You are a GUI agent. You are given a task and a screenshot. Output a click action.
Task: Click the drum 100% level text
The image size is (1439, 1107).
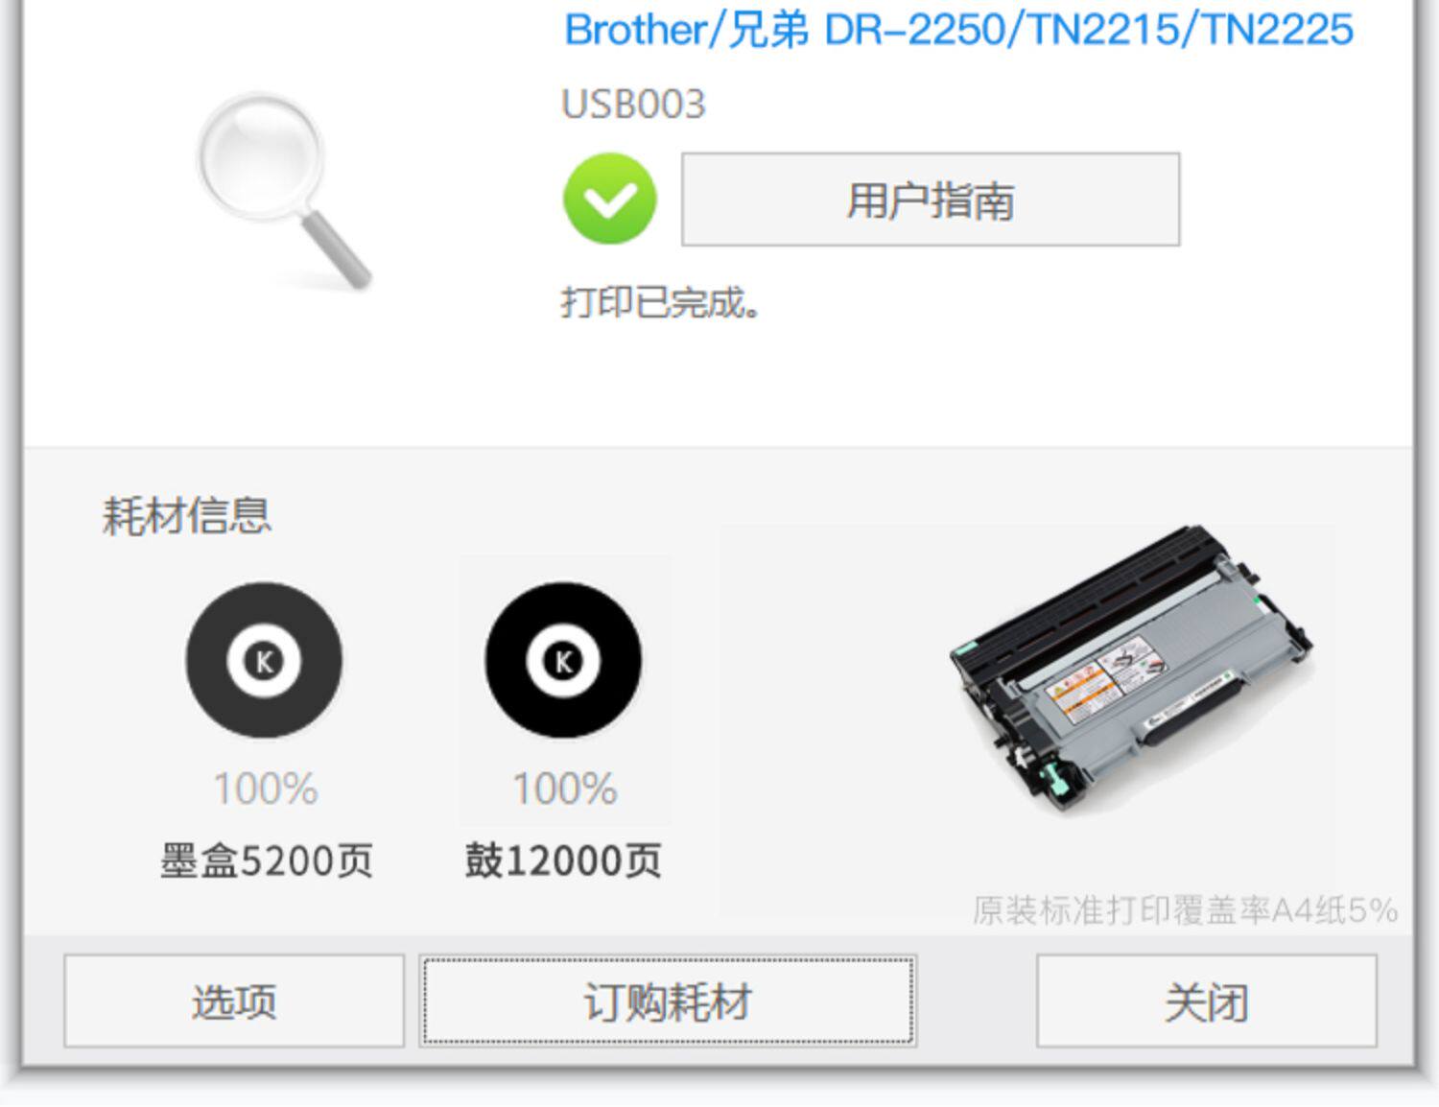pyautogui.click(x=564, y=789)
